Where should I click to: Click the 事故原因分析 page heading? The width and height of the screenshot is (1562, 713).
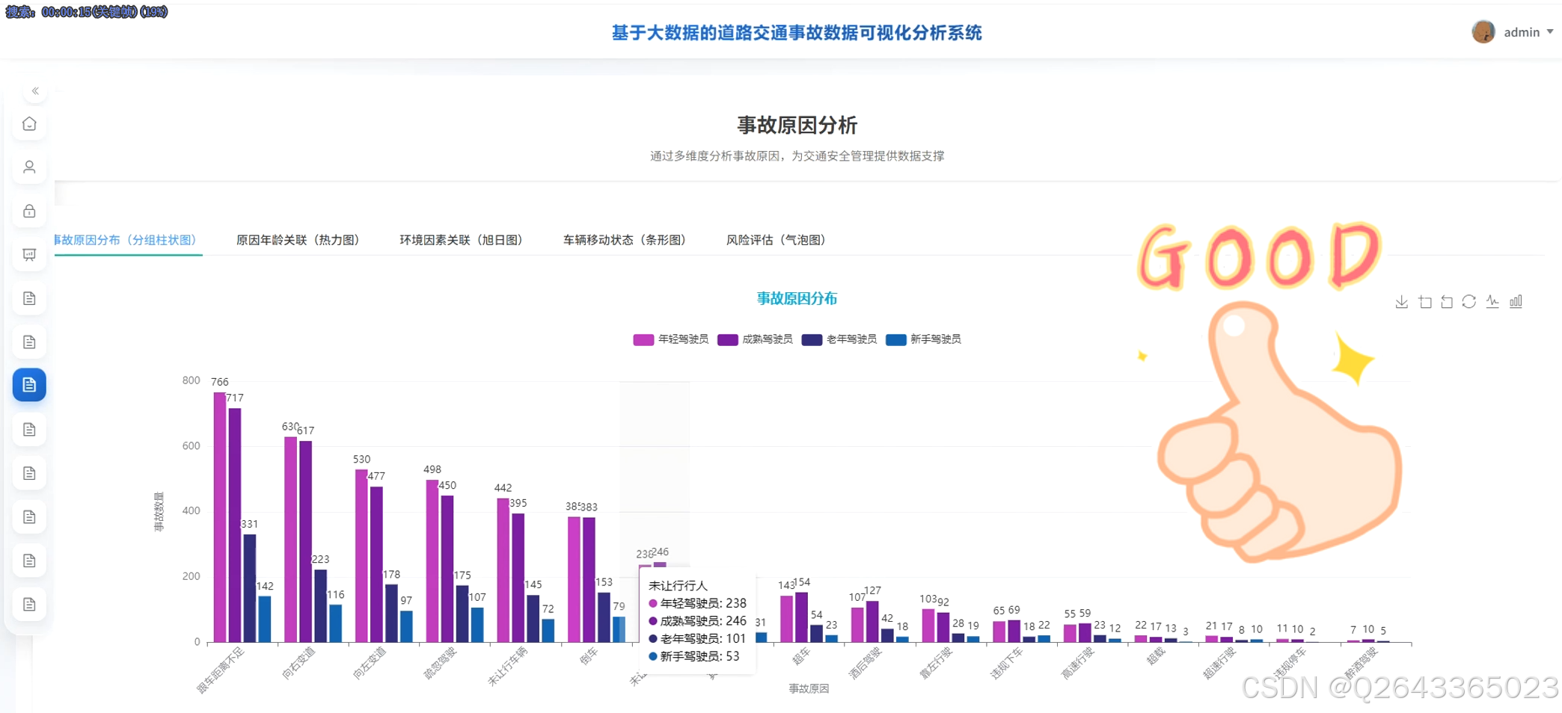tap(797, 125)
